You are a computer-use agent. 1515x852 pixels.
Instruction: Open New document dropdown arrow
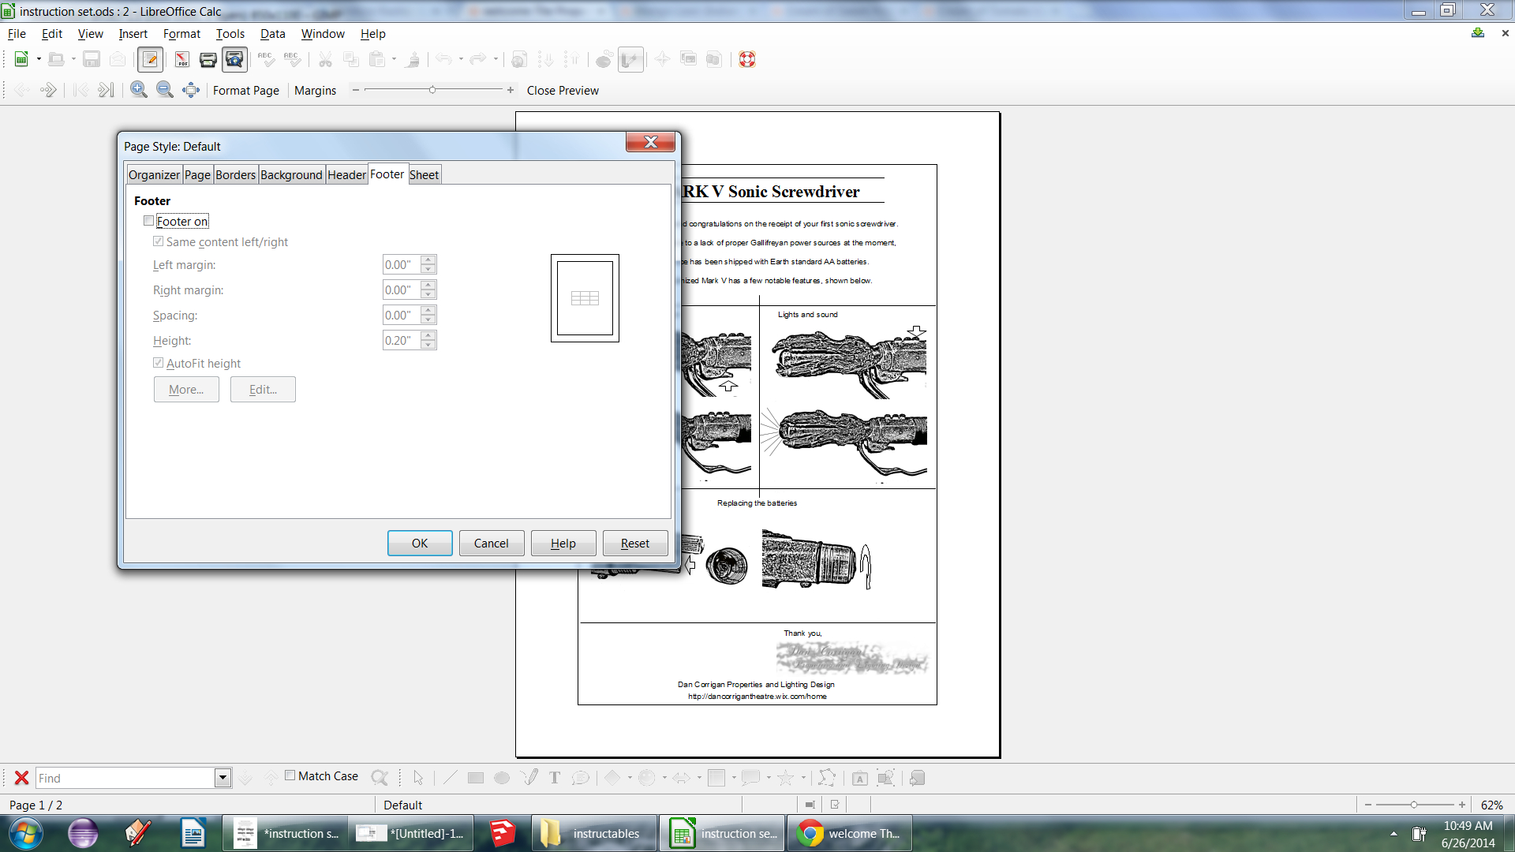point(39,59)
